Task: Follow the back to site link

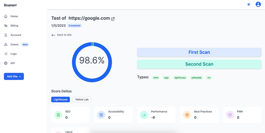Action: tap(64, 35)
